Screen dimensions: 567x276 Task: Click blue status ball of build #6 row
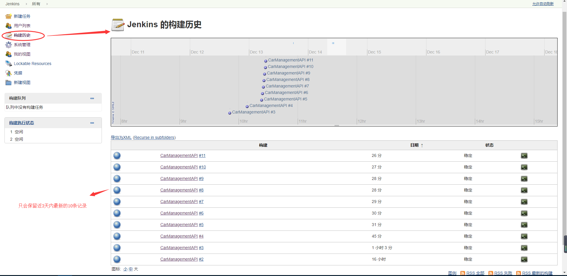[x=117, y=213]
